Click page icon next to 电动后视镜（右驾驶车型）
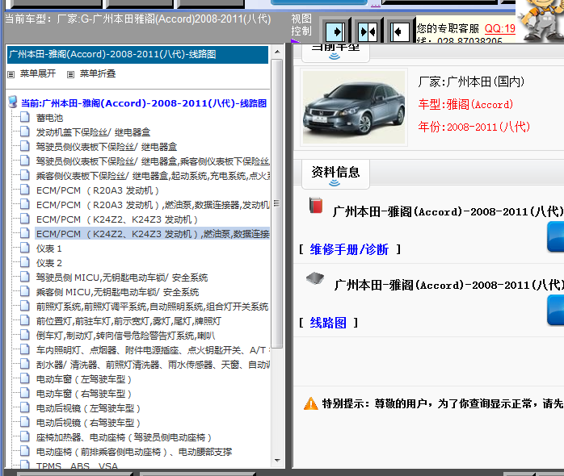The image size is (564, 476). [x=25, y=422]
